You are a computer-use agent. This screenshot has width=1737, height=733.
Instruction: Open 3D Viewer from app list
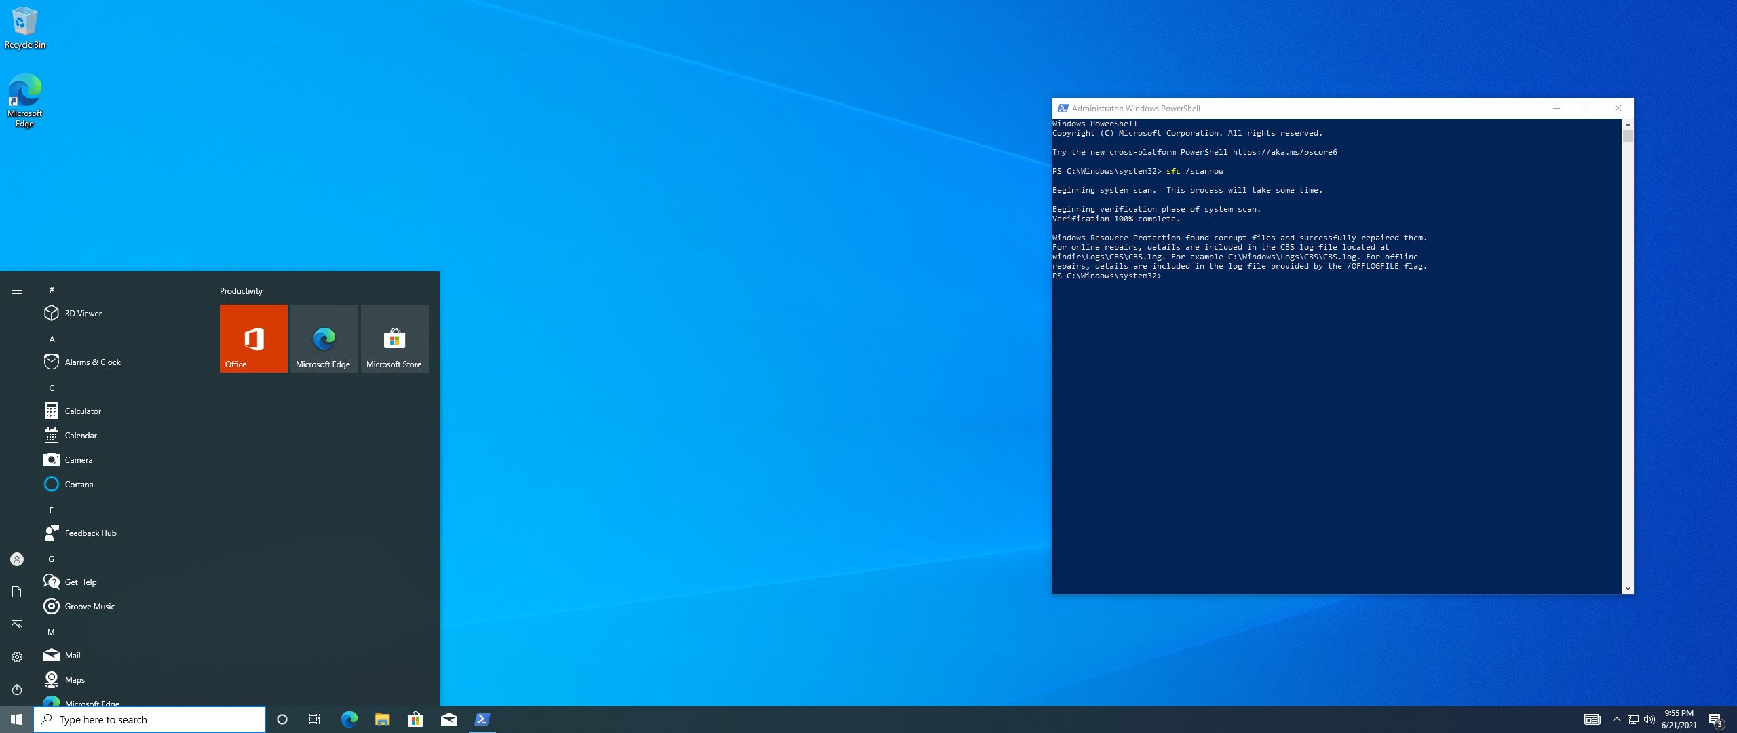[123, 313]
